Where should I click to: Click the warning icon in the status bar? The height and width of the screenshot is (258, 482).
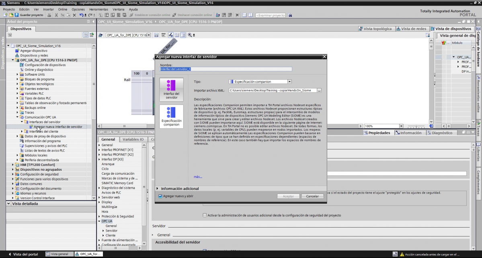pos(402,254)
